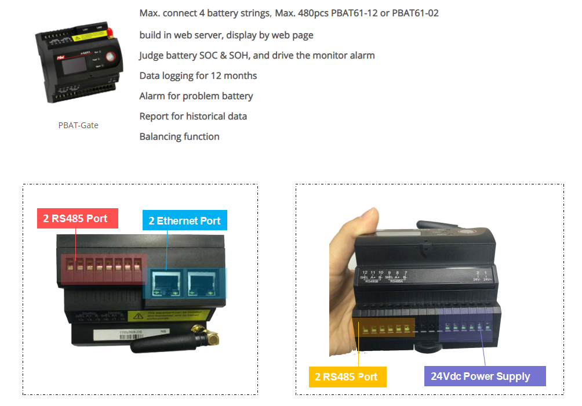Click the red highlighted RS485 terminal block
Image resolution: width=582 pixels, height=406 pixels.
(104, 269)
